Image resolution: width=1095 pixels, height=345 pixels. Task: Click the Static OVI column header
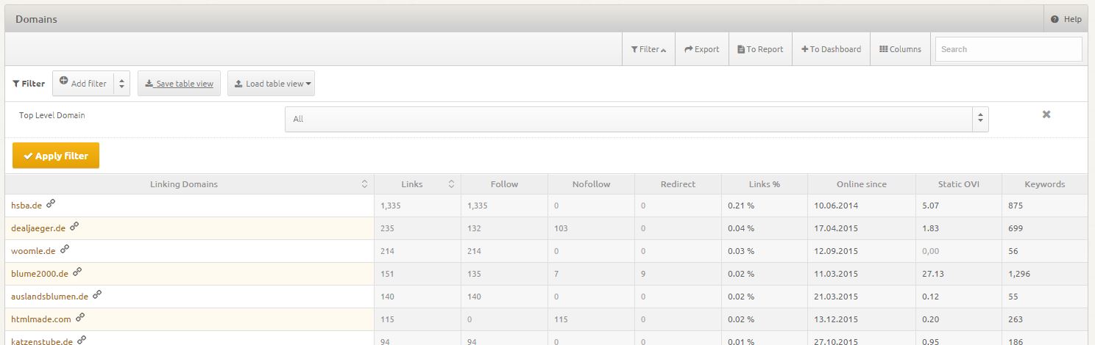pyautogui.click(x=959, y=184)
